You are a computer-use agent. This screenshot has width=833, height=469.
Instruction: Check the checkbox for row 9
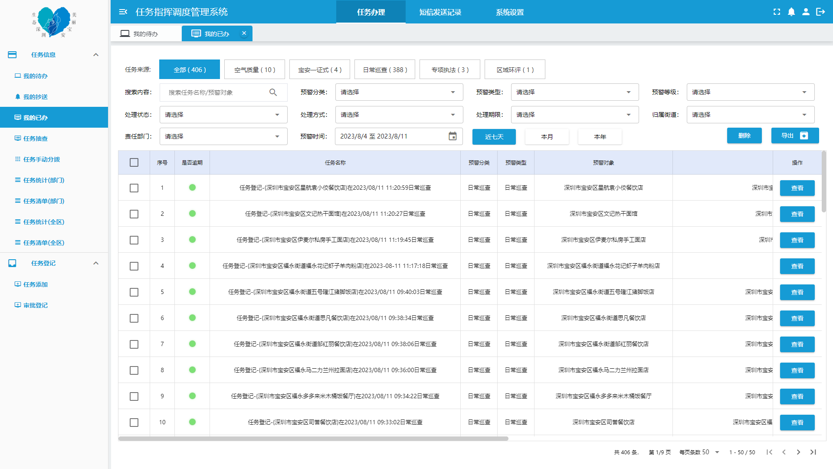coord(134,396)
